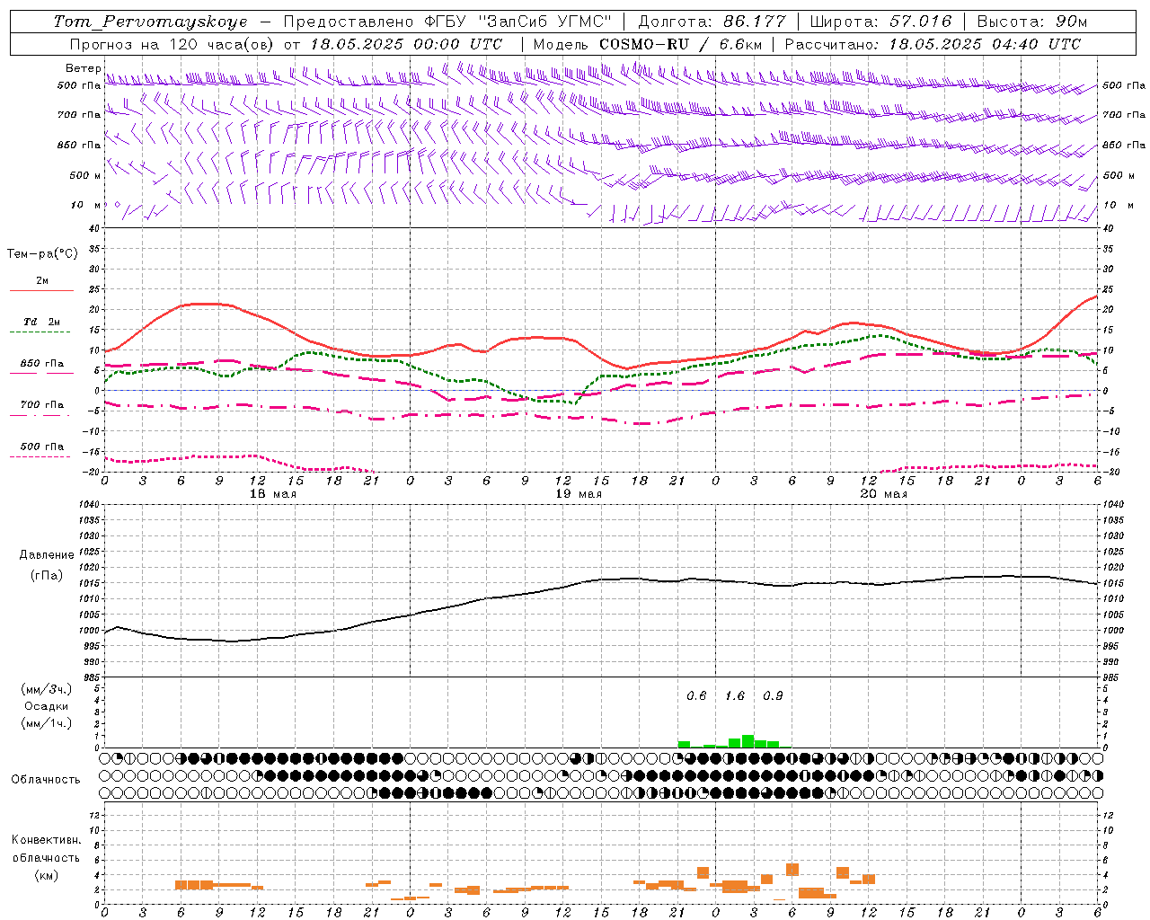Screen dimensions: 1150x920
Task: Click the 1.6 three-hour precipitation value
Action: pos(735,696)
